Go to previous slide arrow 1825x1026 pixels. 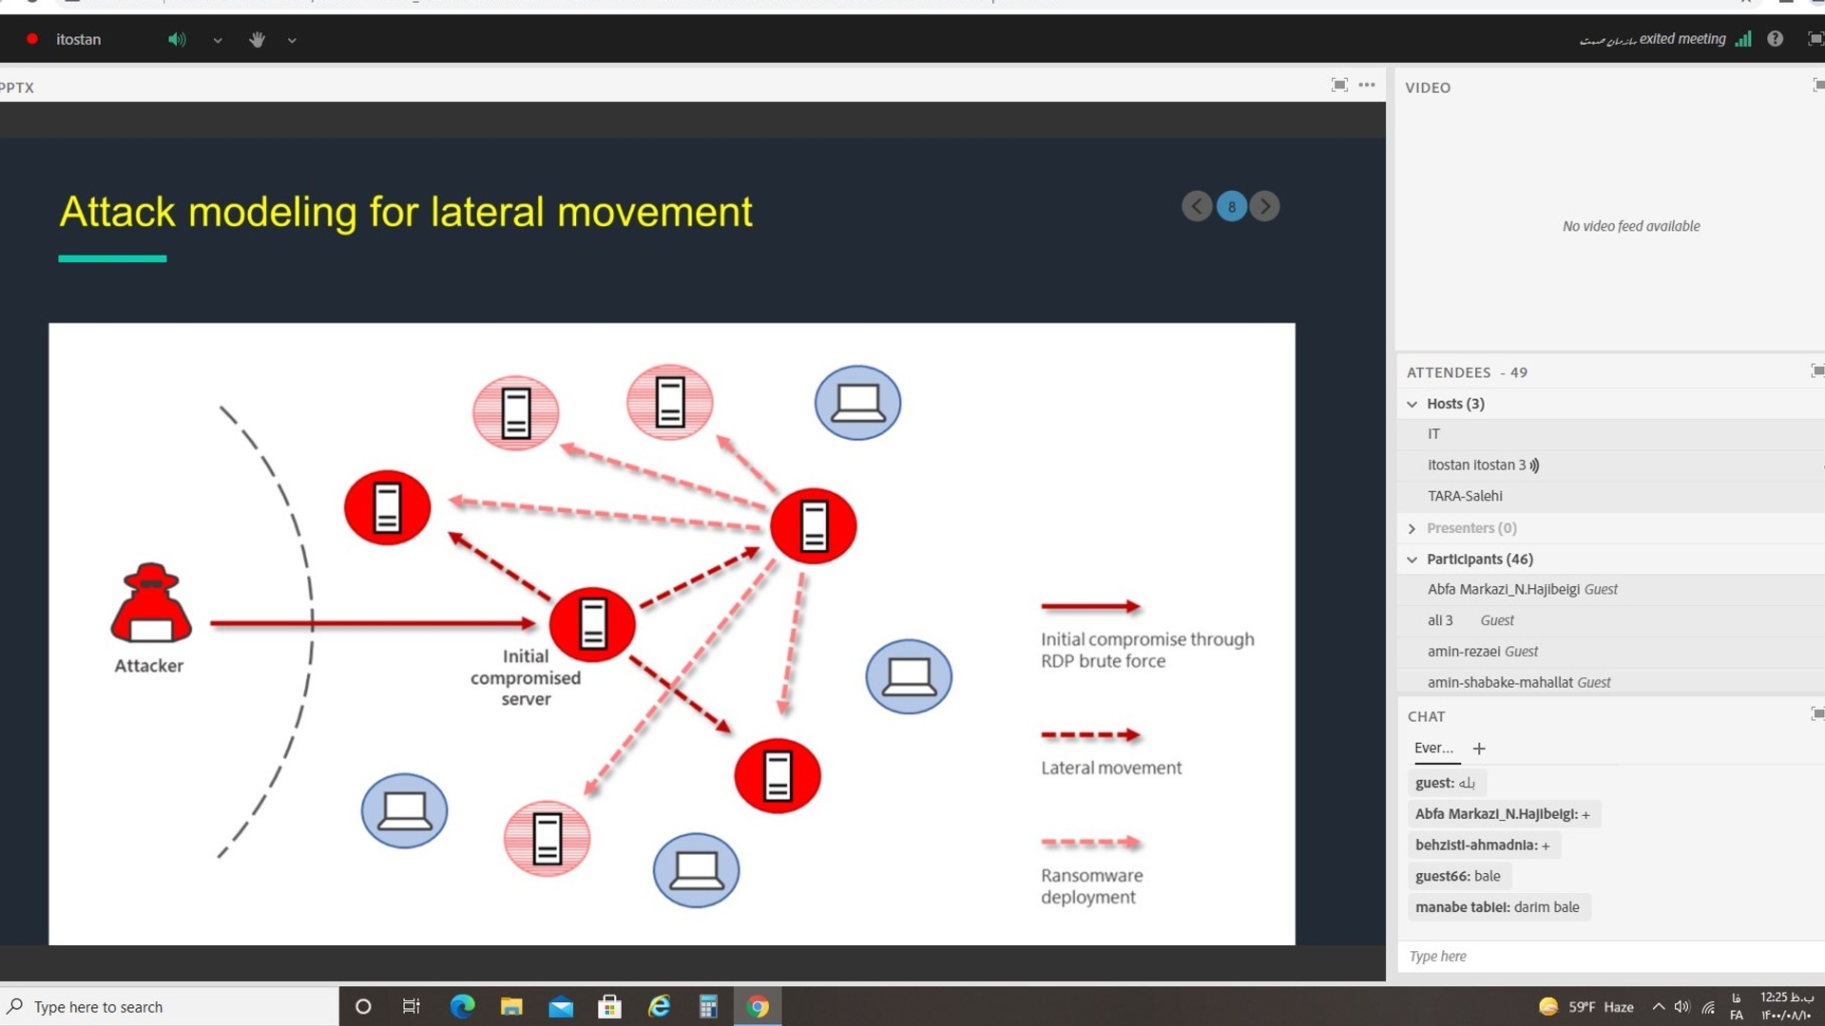click(1197, 206)
